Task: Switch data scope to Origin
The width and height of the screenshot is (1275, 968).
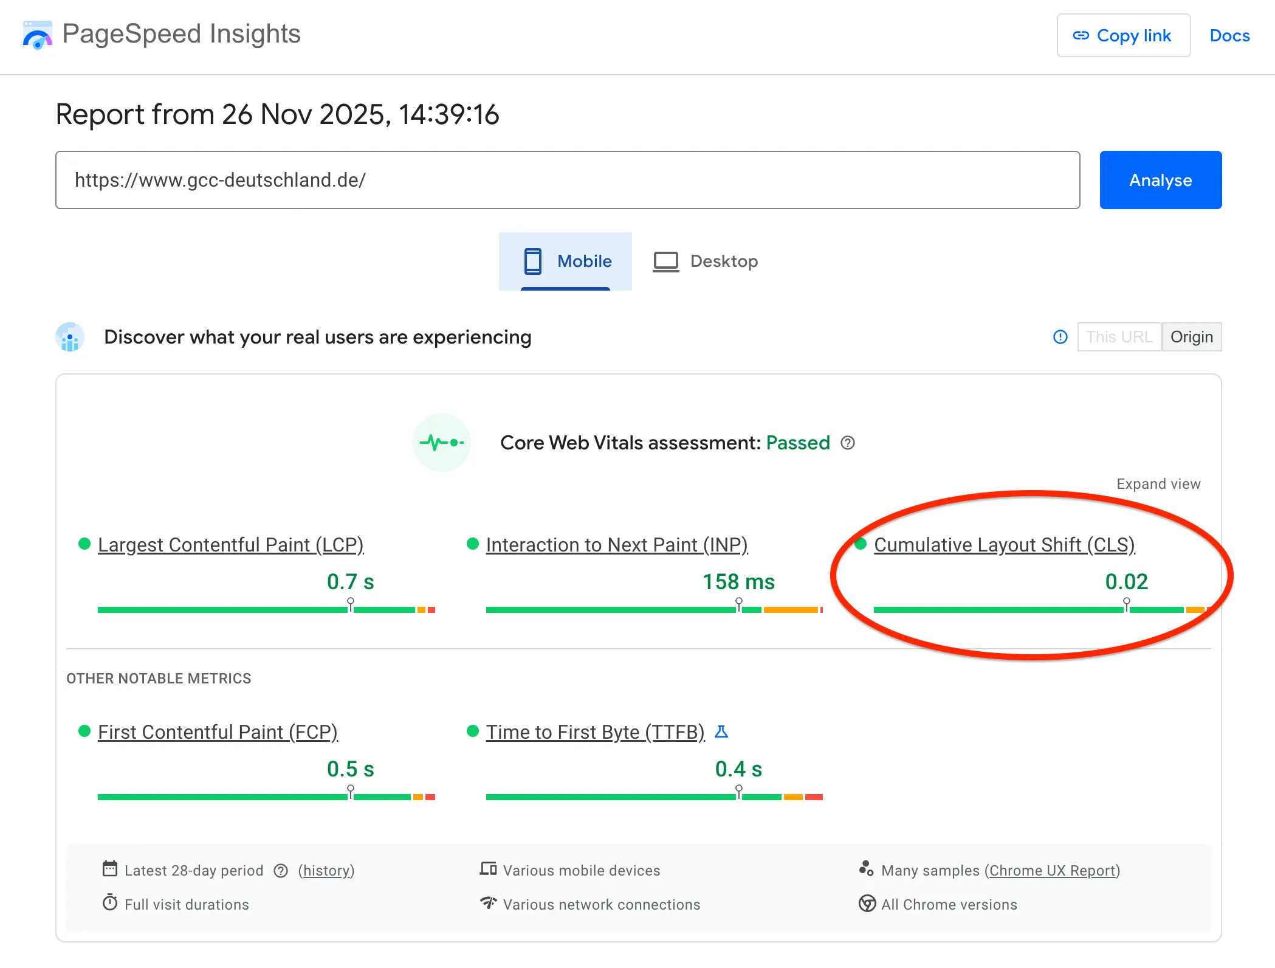Action: pos(1191,337)
